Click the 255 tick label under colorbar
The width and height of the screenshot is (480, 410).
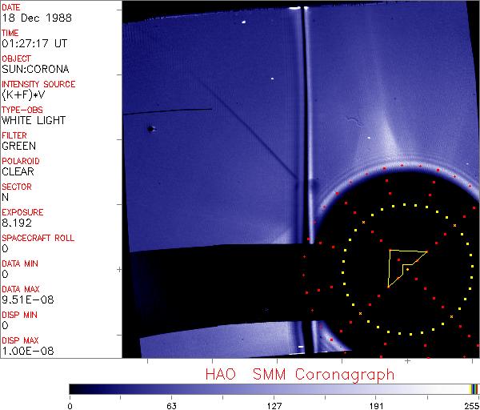click(470, 404)
